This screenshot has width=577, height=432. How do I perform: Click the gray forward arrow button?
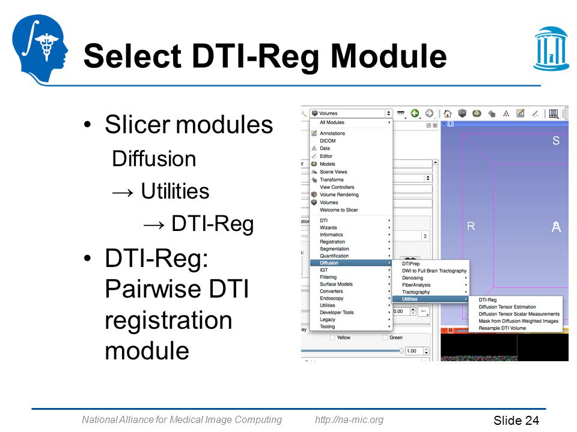429,113
